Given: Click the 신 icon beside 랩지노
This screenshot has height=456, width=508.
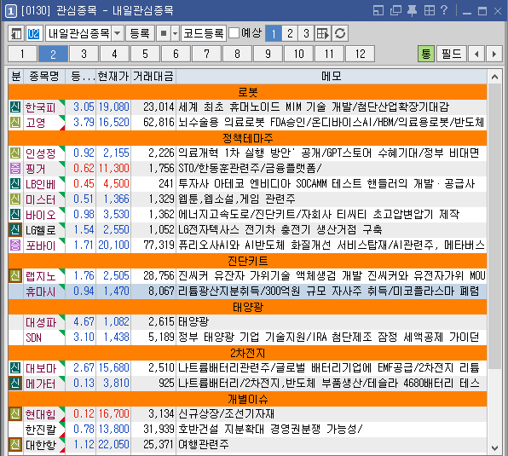Looking at the screenshot, I should [15, 275].
